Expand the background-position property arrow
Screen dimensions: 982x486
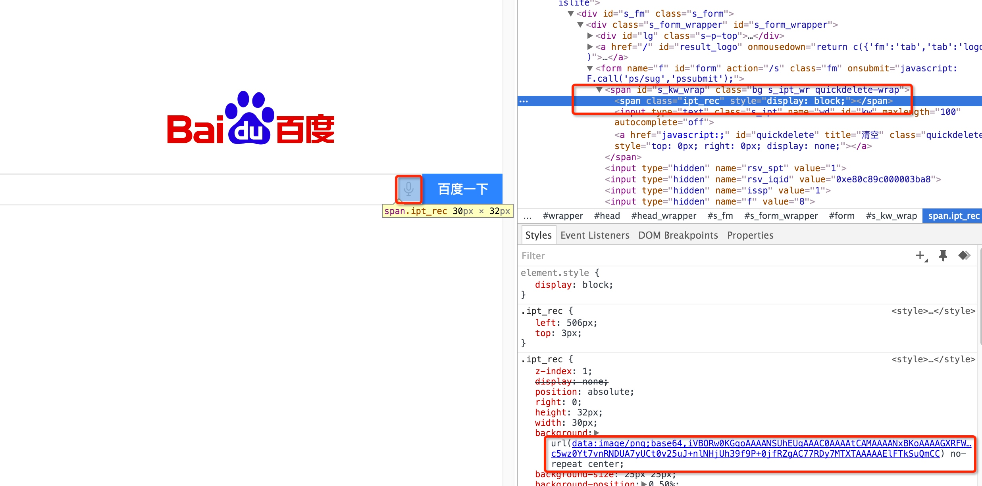pyautogui.click(x=644, y=483)
